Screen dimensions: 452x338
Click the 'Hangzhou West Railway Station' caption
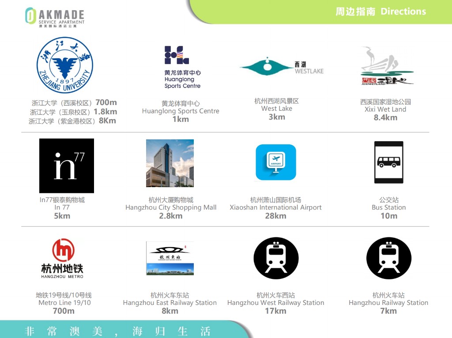(275, 303)
